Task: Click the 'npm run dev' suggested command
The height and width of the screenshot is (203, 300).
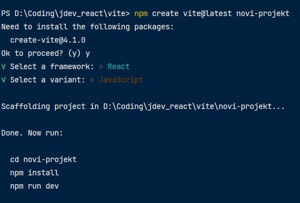Action: (x=34, y=186)
